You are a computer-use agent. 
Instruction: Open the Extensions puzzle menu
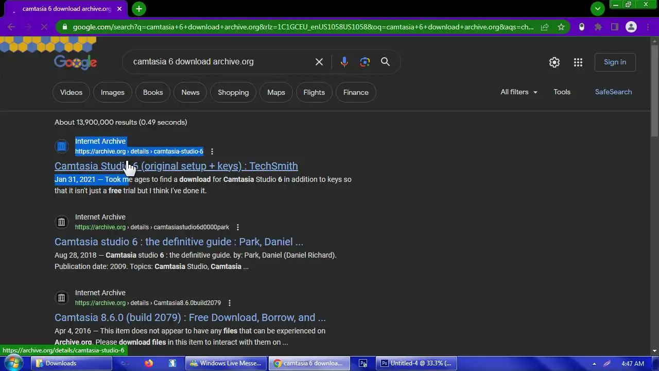click(x=598, y=27)
